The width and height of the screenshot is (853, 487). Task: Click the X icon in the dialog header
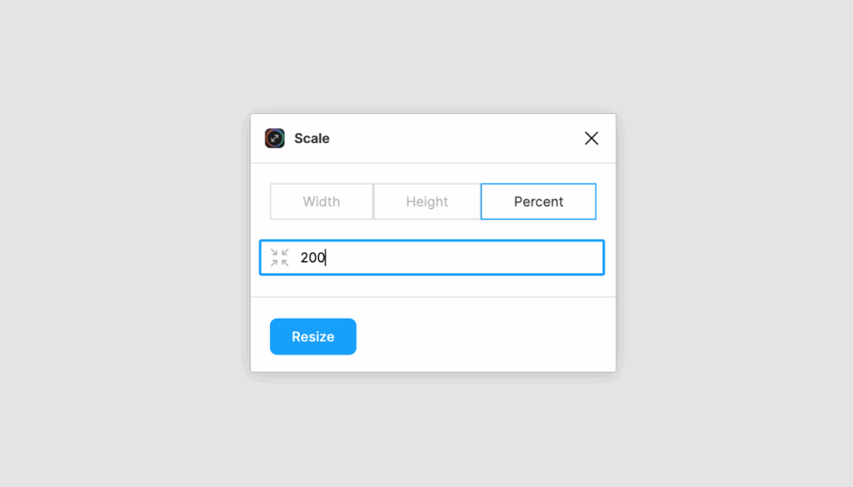(x=591, y=138)
